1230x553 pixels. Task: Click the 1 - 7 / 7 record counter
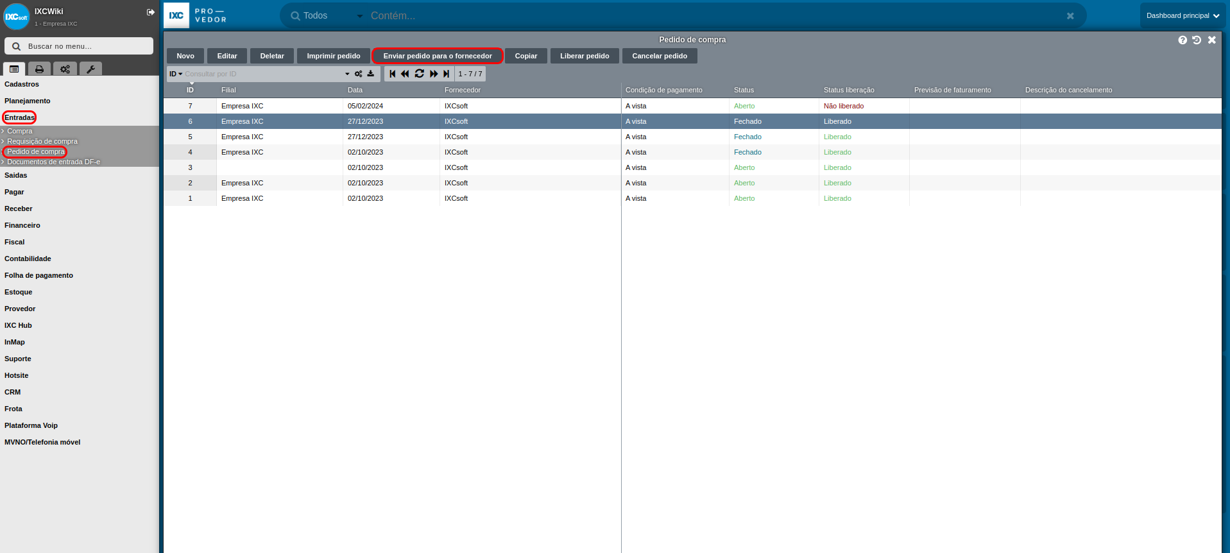pos(470,74)
